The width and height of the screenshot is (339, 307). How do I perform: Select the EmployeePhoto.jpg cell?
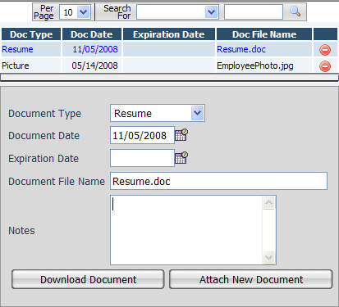click(x=264, y=65)
